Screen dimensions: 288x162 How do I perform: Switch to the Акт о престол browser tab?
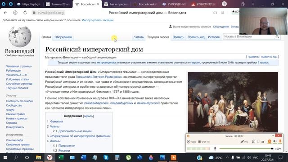click(x=116, y=4)
